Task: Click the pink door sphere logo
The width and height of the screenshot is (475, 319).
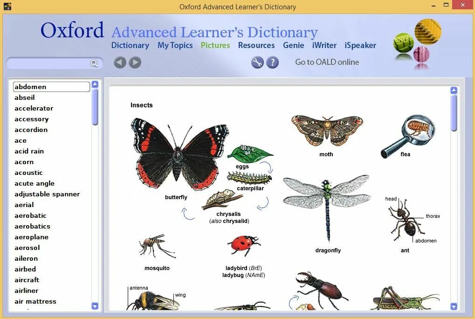Action: coord(421,54)
